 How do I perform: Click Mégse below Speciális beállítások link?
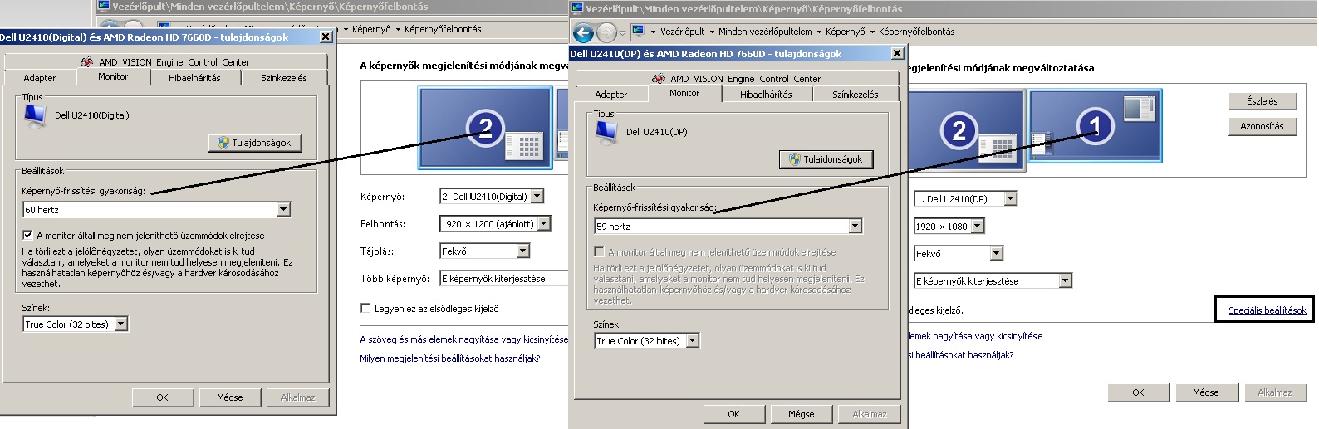click(x=1206, y=392)
